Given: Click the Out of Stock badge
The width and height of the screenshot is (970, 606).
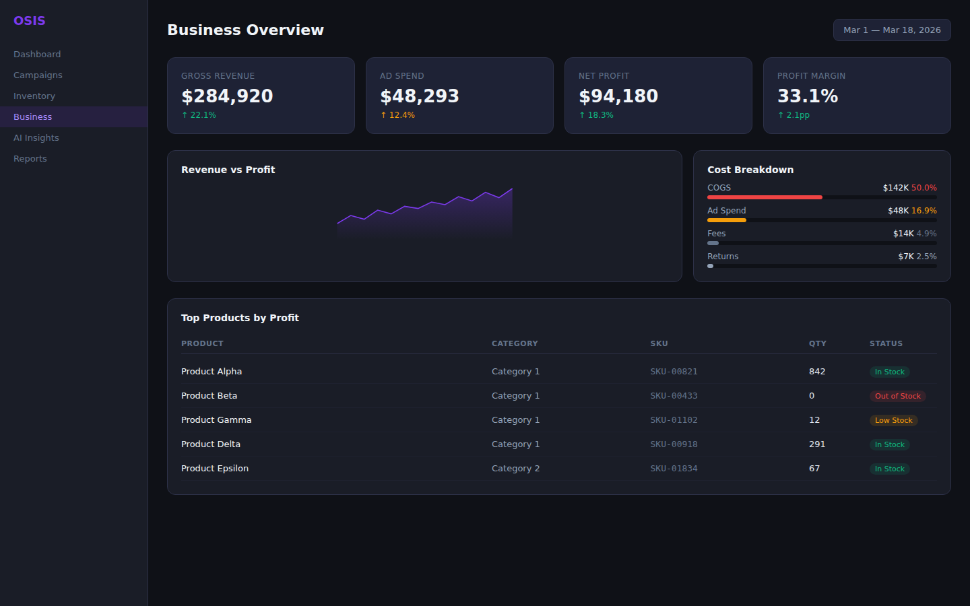Looking at the screenshot, I should pyautogui.click(x=897, y=396).
